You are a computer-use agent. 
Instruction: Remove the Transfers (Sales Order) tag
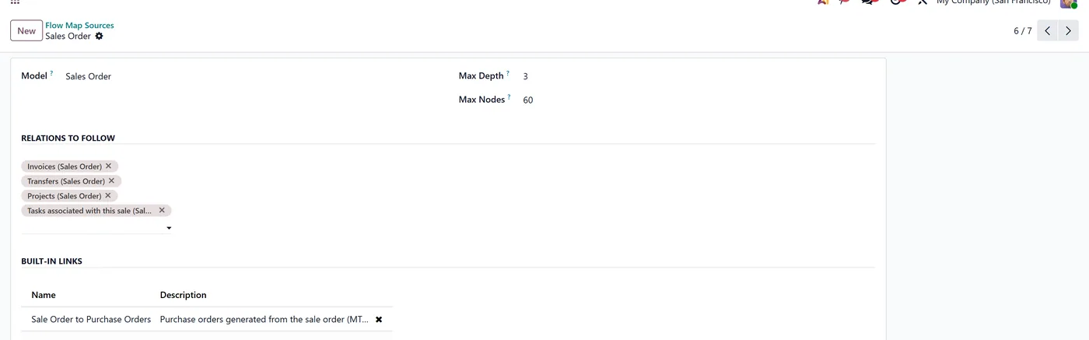point(111,181)
